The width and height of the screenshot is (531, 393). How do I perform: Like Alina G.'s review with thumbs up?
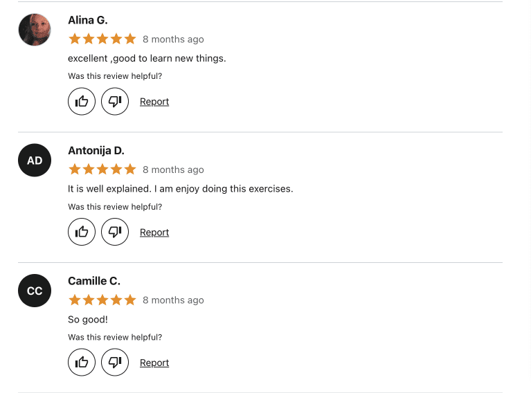tap(82, 102)
